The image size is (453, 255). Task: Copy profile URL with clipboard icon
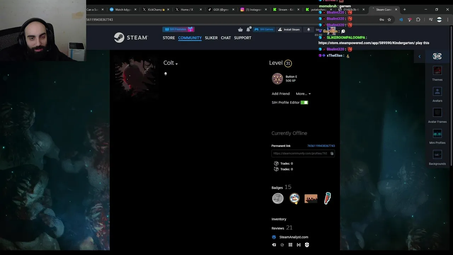332,153
